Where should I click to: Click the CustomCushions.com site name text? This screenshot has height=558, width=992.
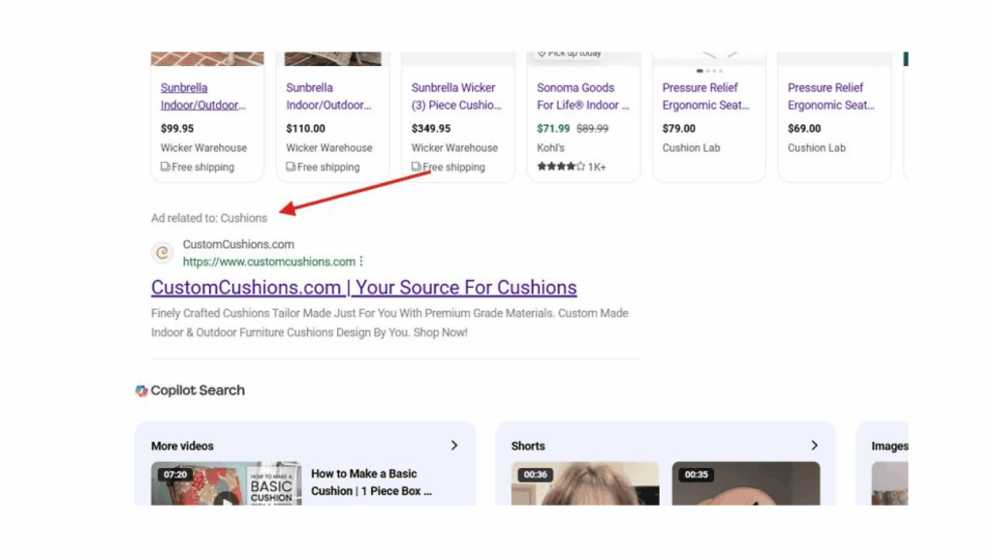coord(238,244)
